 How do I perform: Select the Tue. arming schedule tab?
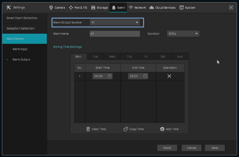click(96, 57)
